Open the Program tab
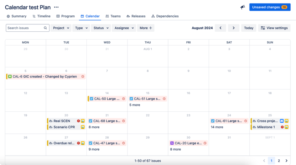The image size is (296, 165). [x=66, y=16]
